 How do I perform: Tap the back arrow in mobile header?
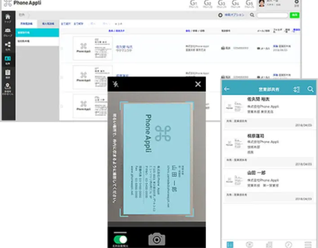tap(227, 89)
